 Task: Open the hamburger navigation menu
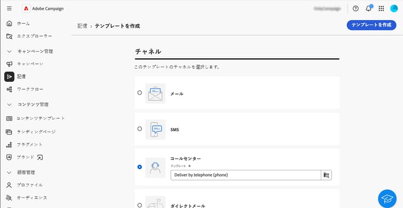(x=9, y=9)
